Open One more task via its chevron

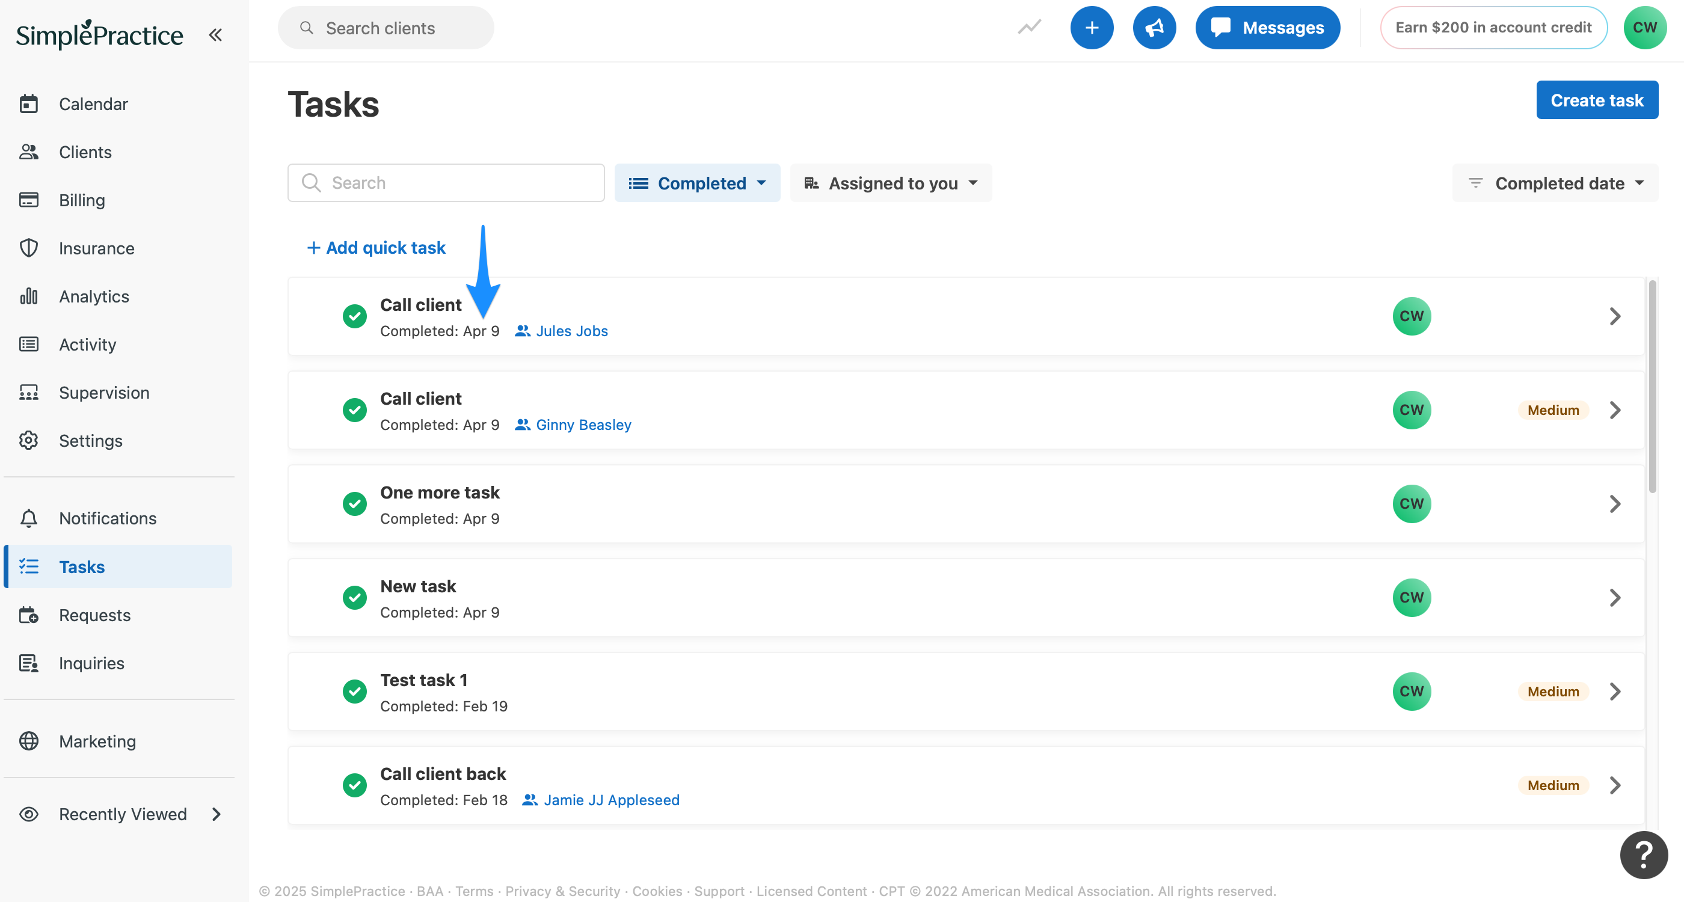click(1615, 504)
